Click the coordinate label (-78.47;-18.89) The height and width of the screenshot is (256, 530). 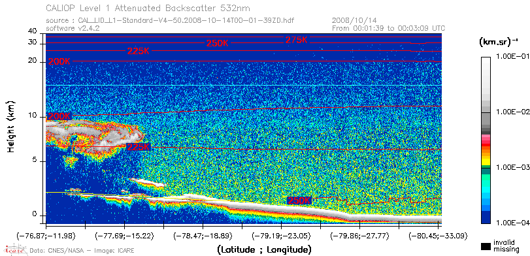coord(203,236)
